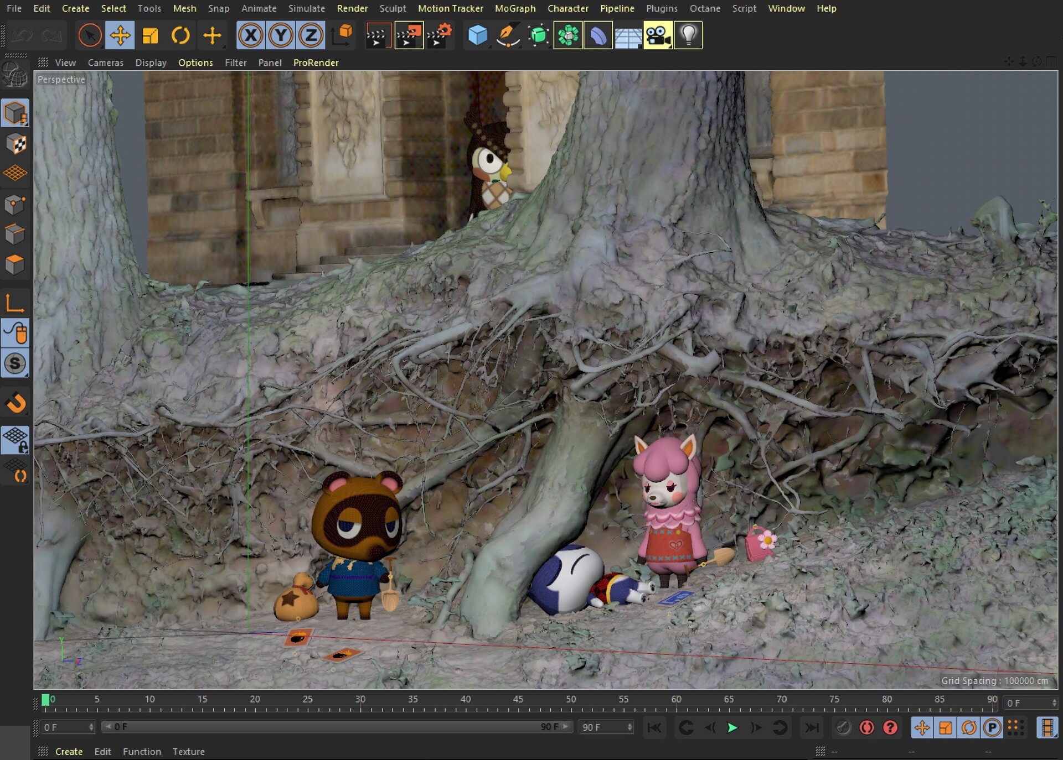
Task: Go to start of animation
Action: click(x=654, y=728)
